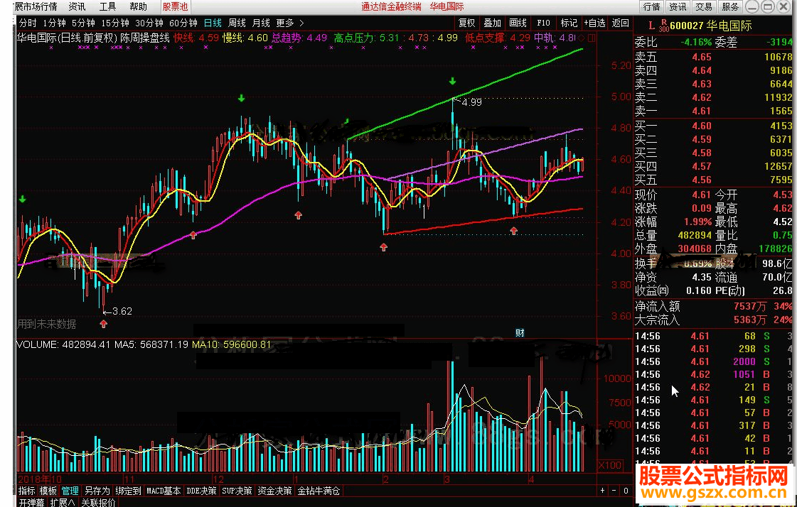The width and height of the screenshot is (797, 507).
Task: Click the 服务 service button
Action: pyautogui.click(x=730, y=6)
